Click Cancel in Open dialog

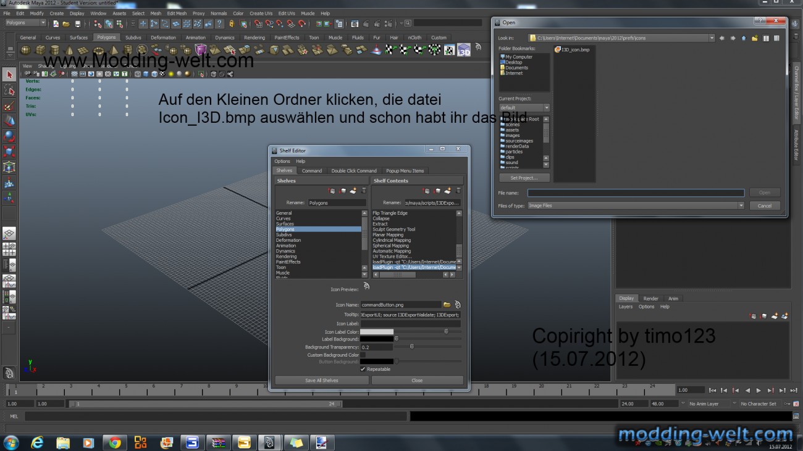[x=765, y=205]
